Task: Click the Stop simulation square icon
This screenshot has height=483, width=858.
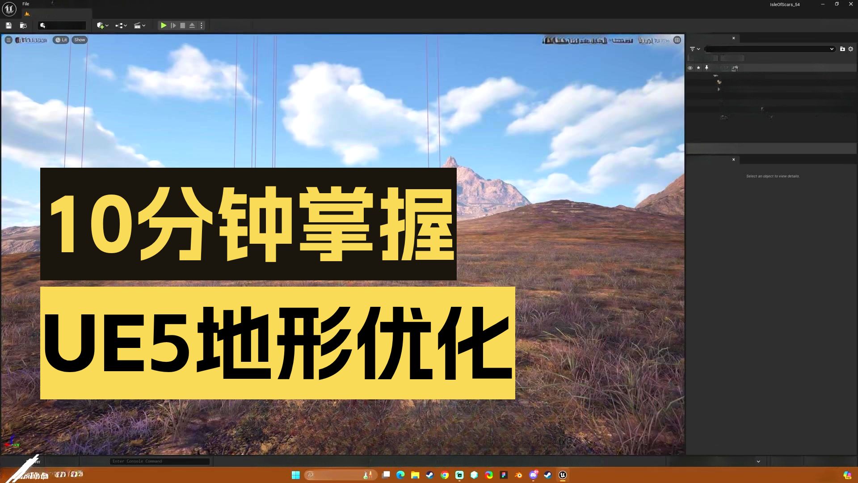Action: (182, 25)
